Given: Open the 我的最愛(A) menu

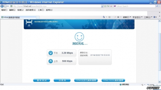Looking at the screenshot, I should pyautogui.click(x=31, y=10).
